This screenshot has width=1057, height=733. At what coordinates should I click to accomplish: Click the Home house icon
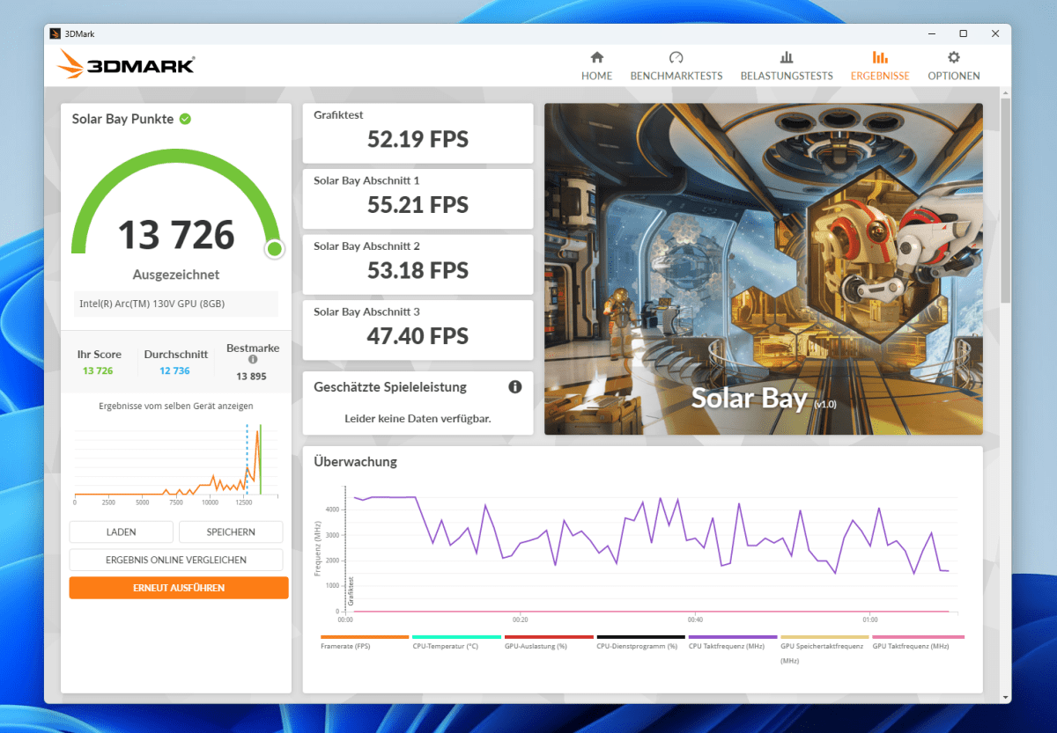pos(596,57)
